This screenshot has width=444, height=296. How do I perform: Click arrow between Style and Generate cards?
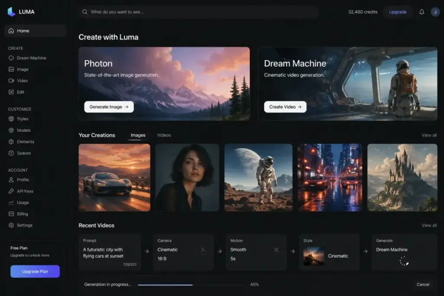point(366,251)
